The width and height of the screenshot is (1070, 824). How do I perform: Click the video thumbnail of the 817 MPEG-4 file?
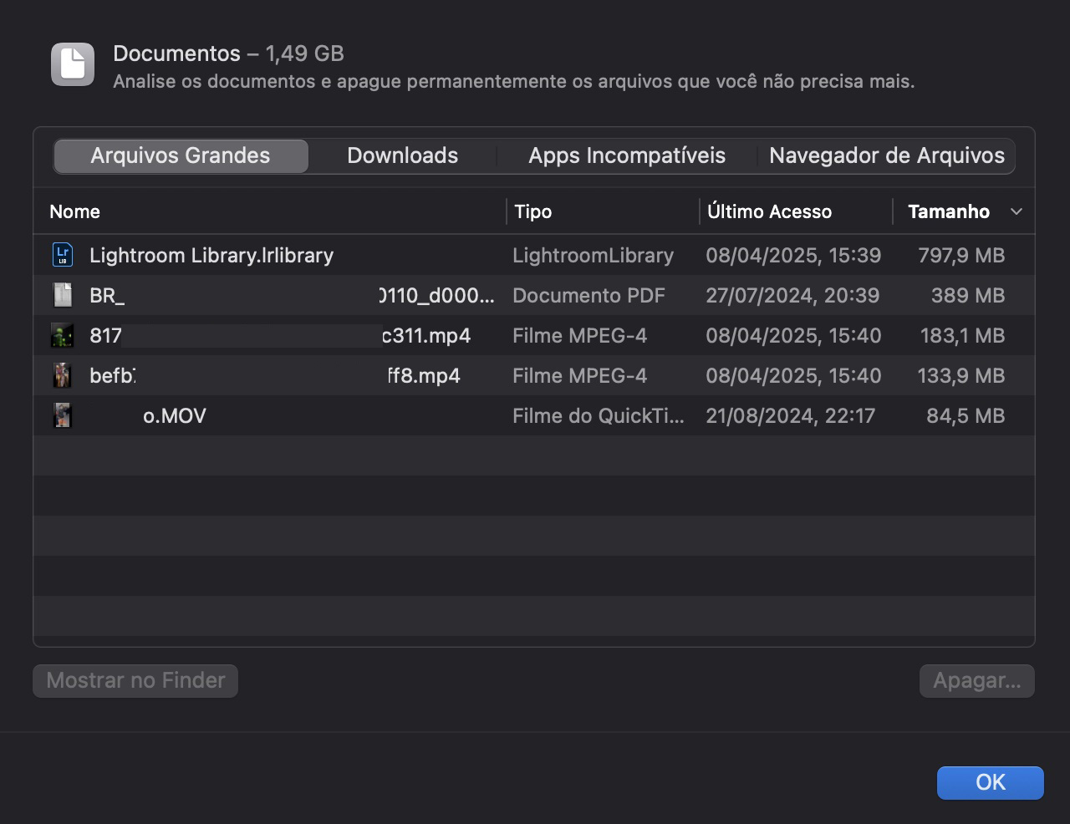(63, 335)
